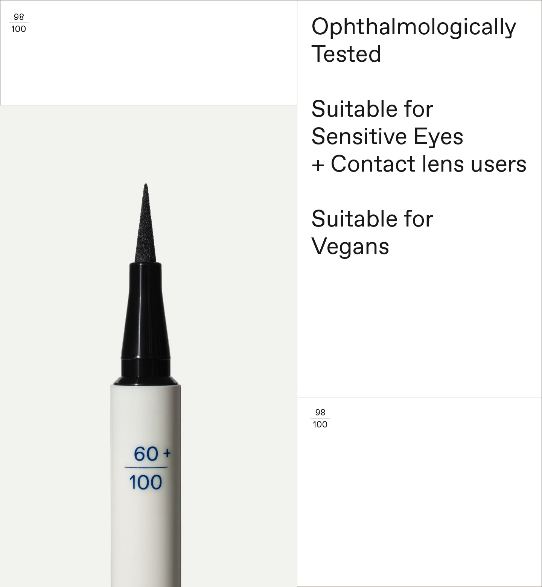Viewport: 542px width, 587px height.
Task: Click the "100" in the bottom-right panel fraction
Action: tap(320, 424)
